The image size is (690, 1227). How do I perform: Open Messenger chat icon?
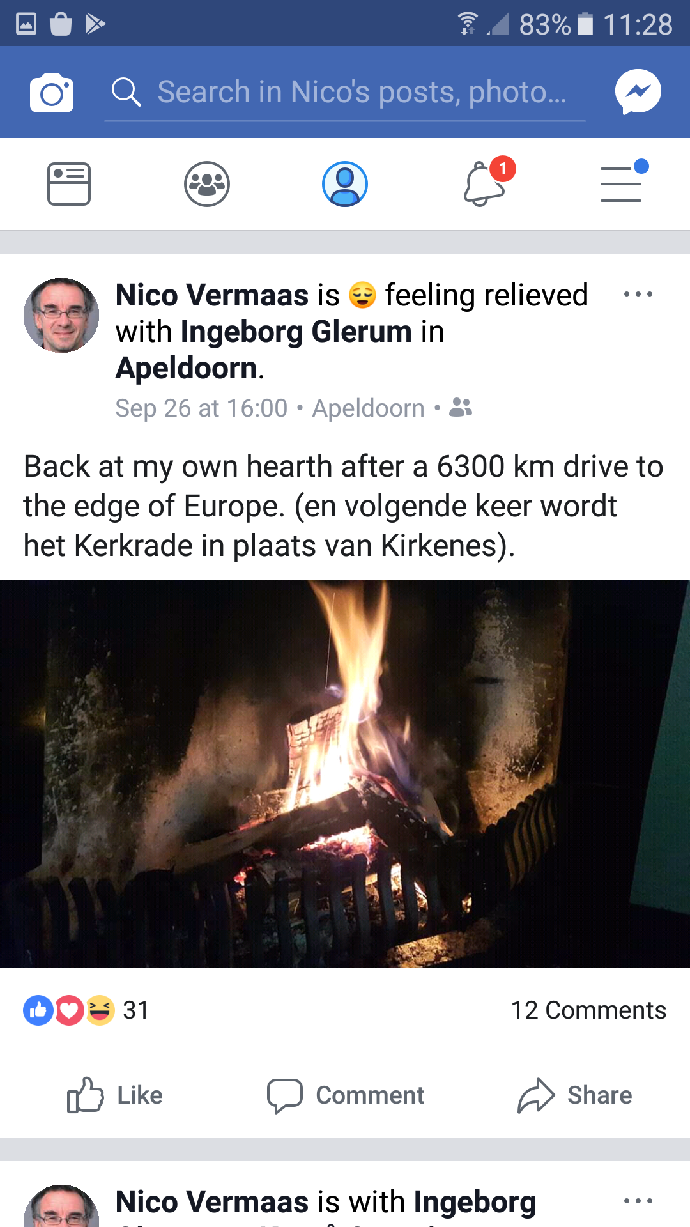(x=638, y=92)
